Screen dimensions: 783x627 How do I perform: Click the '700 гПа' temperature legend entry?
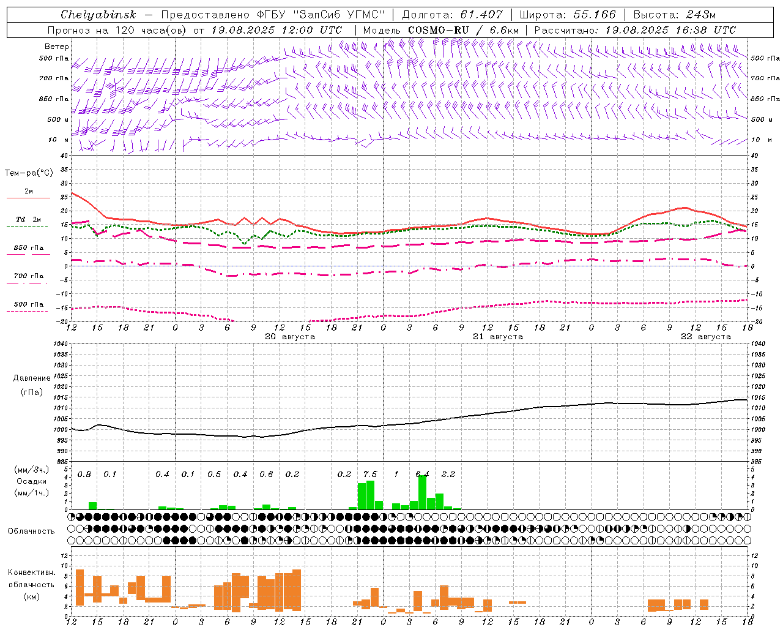(28, 276)
